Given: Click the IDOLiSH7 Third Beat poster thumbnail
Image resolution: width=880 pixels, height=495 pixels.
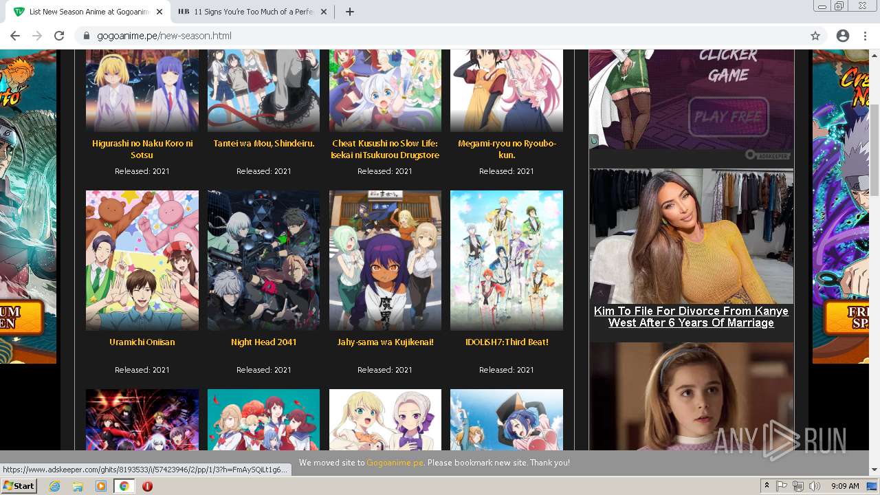Looking at the screenshot, I should (507, 261).
